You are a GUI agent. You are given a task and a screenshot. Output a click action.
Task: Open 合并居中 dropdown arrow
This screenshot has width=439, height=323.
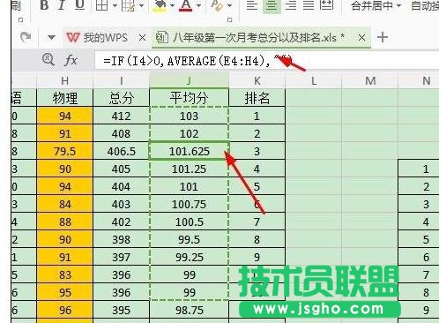[x=398, y=5]
